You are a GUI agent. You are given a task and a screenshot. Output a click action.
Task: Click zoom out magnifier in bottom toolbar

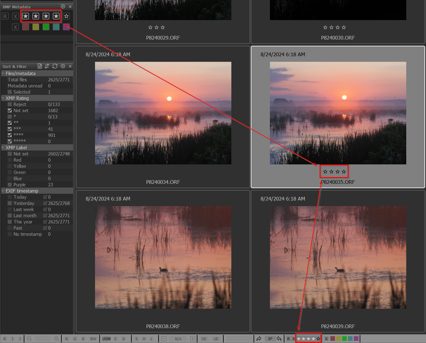point(29,339)
